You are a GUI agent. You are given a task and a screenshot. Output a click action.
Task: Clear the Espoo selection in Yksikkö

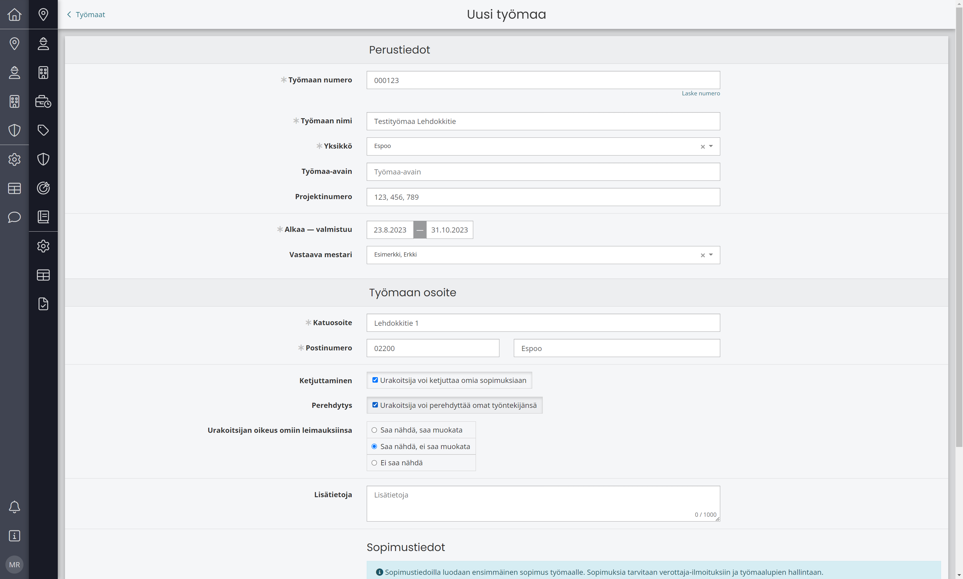(703, 147)
